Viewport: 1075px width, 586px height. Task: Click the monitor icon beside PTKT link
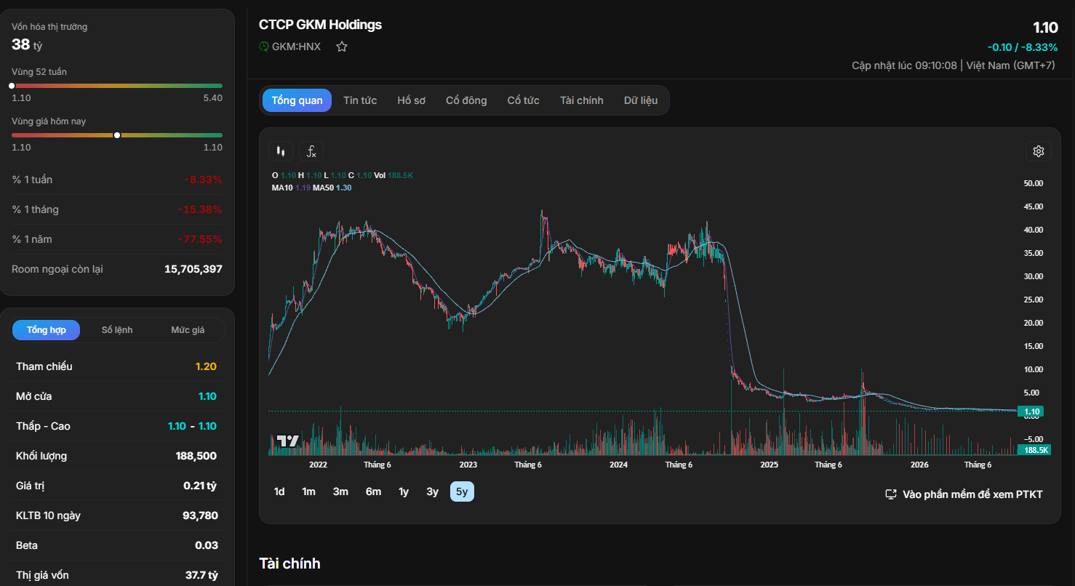pyautogui.click(x=890, y=494)
